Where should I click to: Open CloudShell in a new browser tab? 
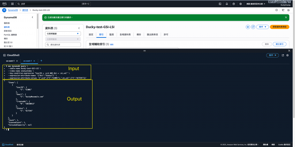[x=283, y=55]
